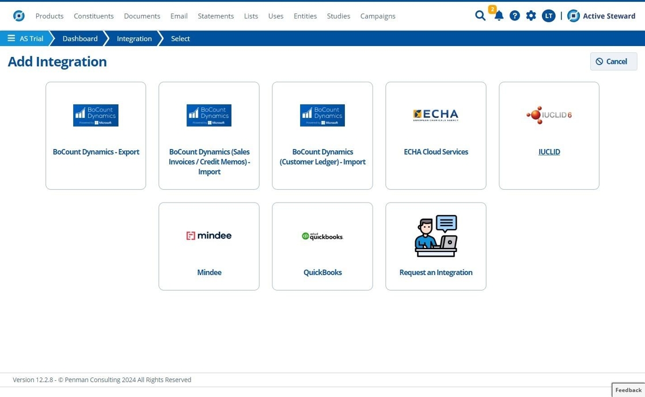Click the Request an Integration illustration
This screenshot has height=397, width=645.
[436, 236]
